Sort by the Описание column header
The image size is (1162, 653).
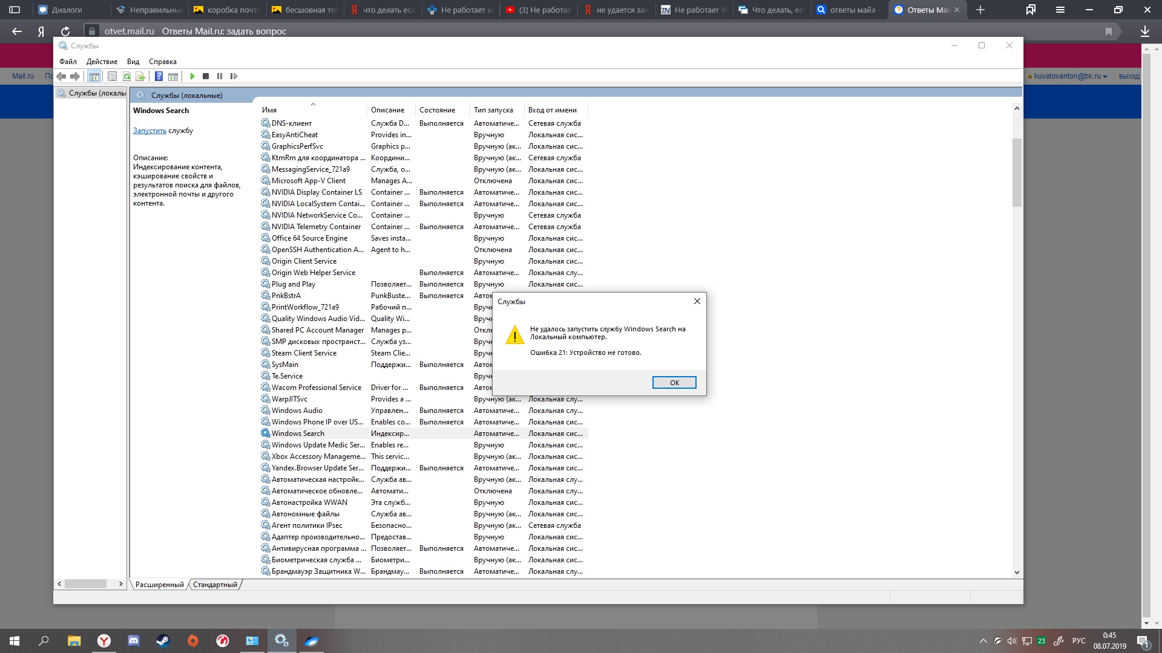coord(392,110)
